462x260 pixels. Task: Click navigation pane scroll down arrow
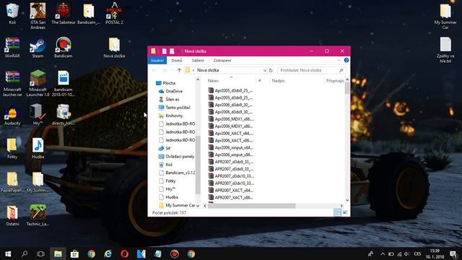[x=198, y=206]
